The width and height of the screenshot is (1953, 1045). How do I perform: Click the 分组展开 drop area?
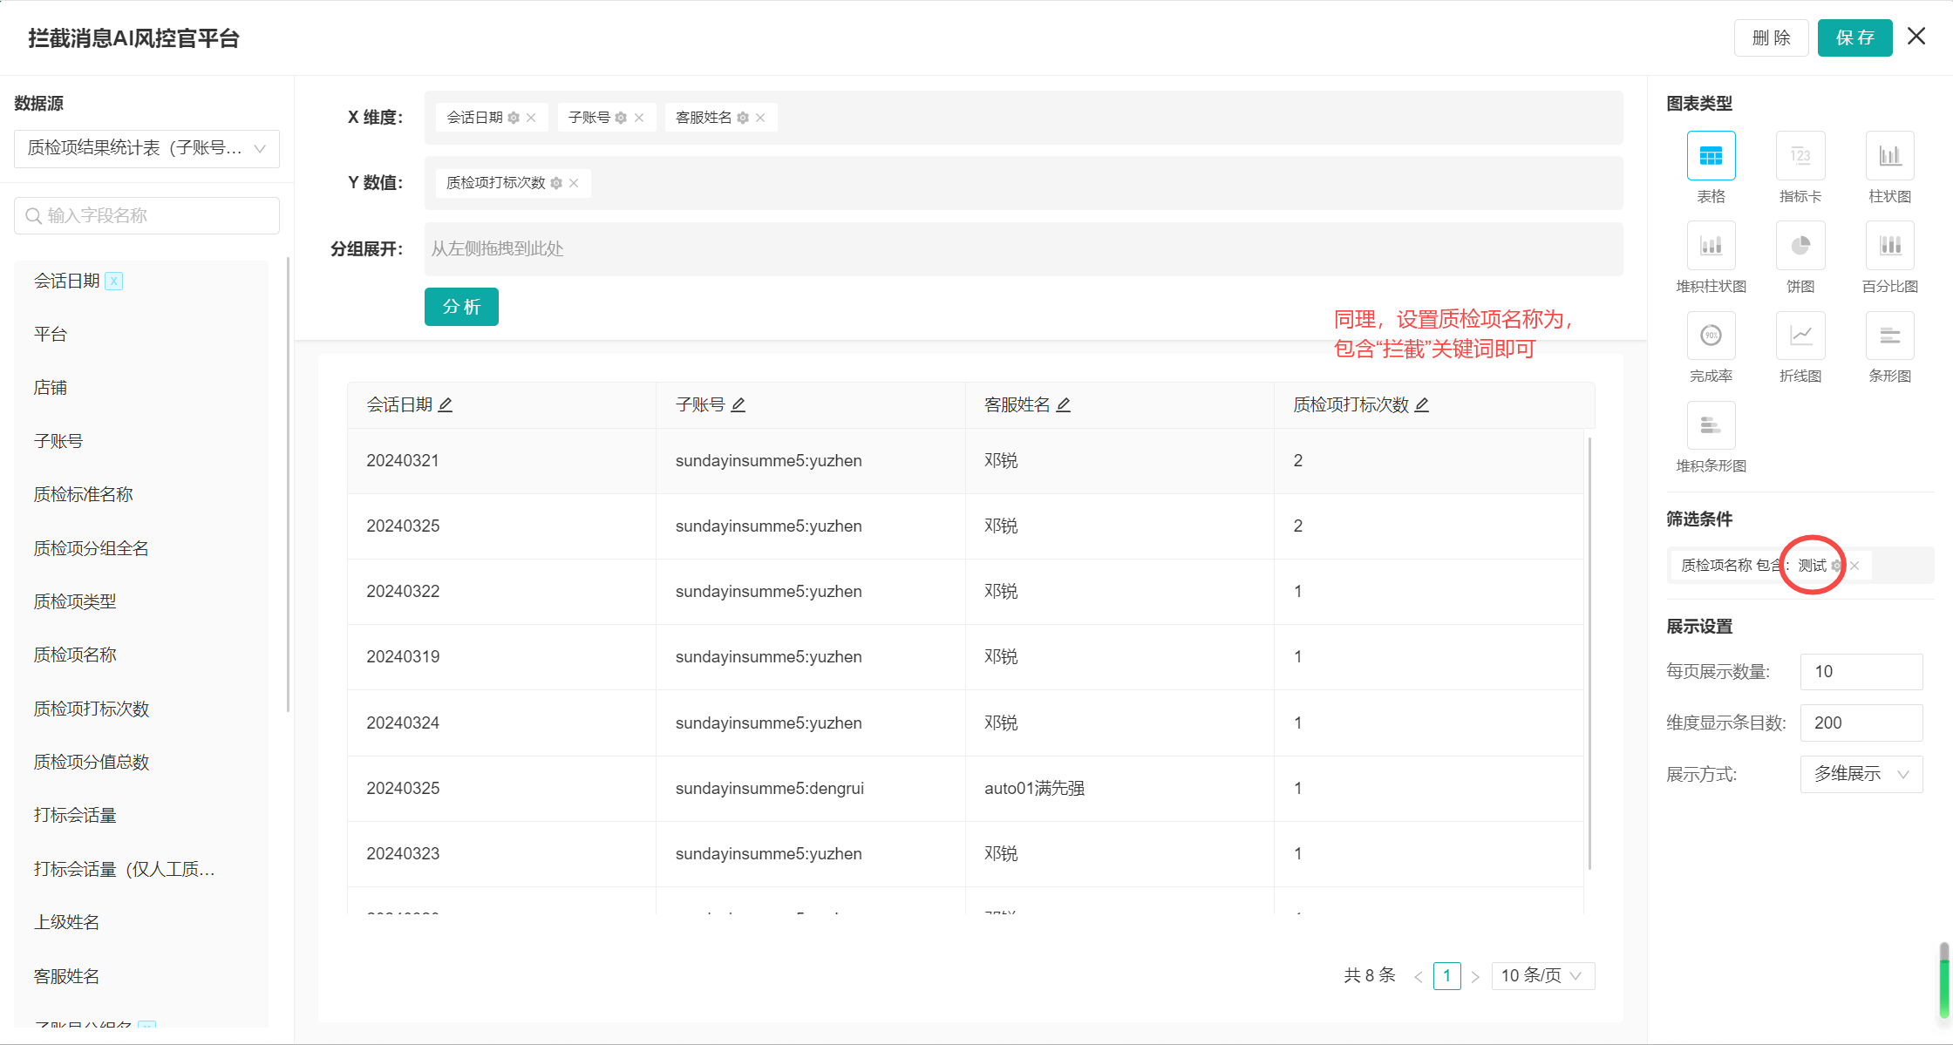1024,249
